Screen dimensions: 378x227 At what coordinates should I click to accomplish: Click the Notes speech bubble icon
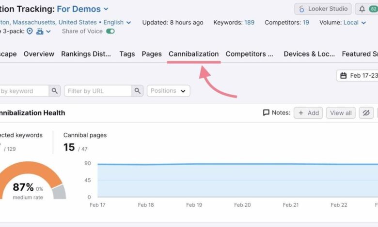pyautogui.click(x=266, y=113)
